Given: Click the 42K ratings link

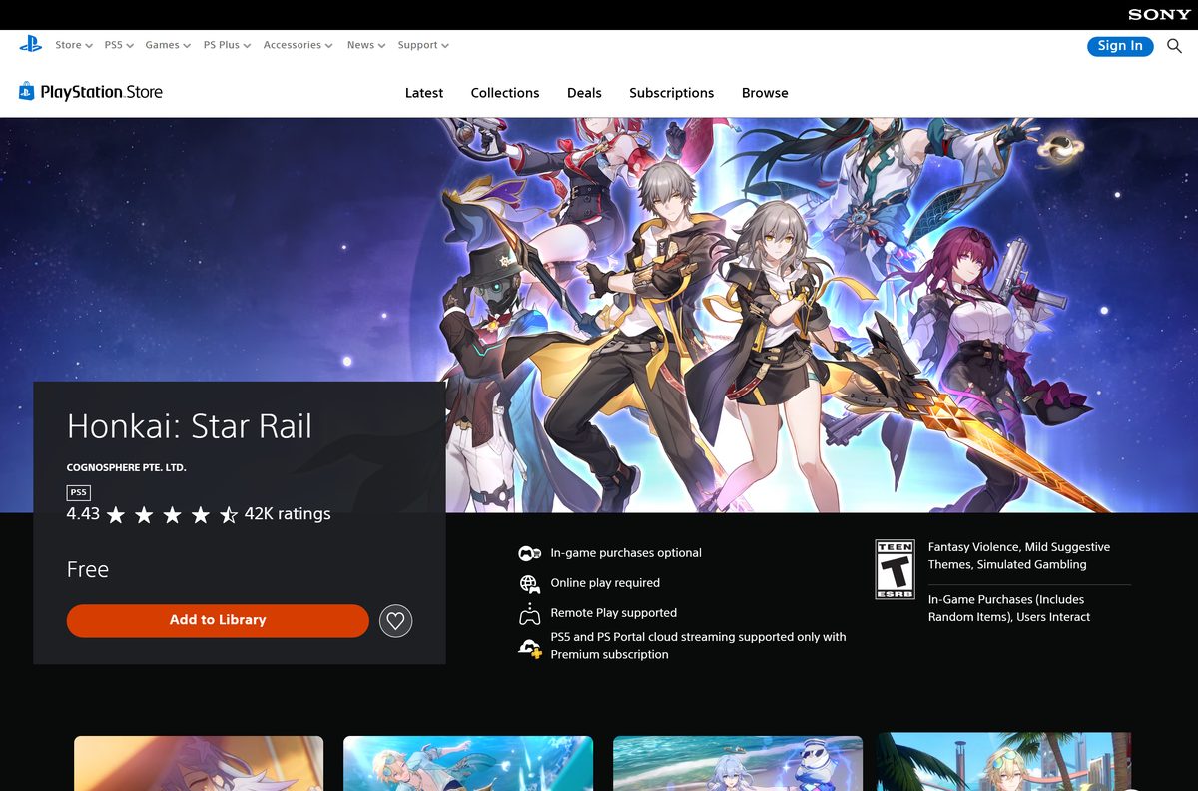Looking at the screenshot, I should (x=288, y=514).
